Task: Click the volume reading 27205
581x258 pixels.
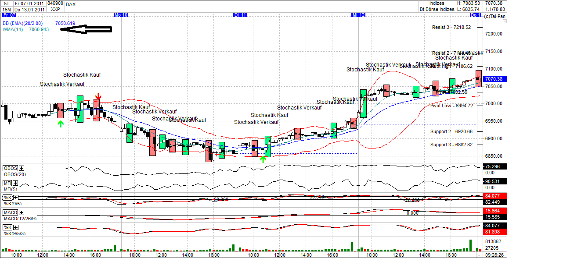Action: click(491, 247)
